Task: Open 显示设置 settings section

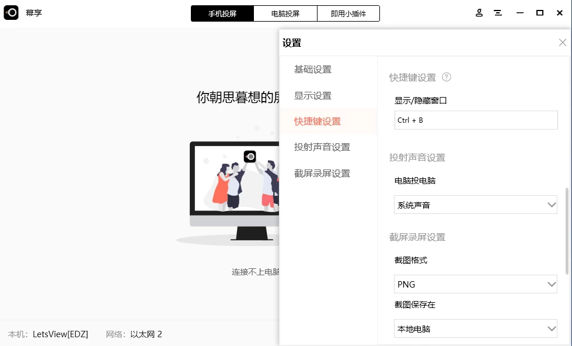Action: pyautogui.click(x=313, y=95)
